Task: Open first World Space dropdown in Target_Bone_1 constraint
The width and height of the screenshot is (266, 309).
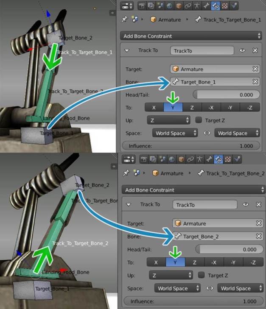Action: click(175, 133)
